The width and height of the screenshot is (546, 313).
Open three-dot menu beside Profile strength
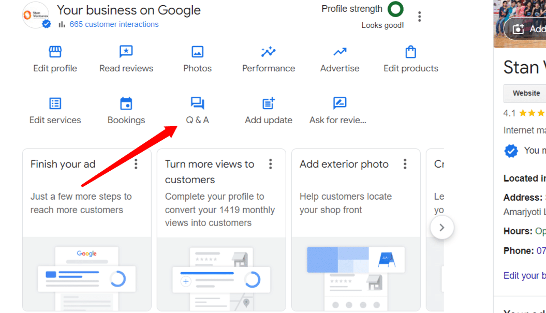[x=419, y=17]
